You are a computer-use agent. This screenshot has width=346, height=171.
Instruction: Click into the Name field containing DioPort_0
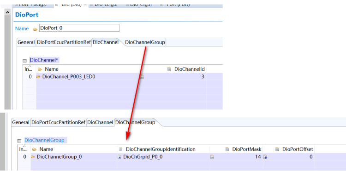tap(79, 28)
